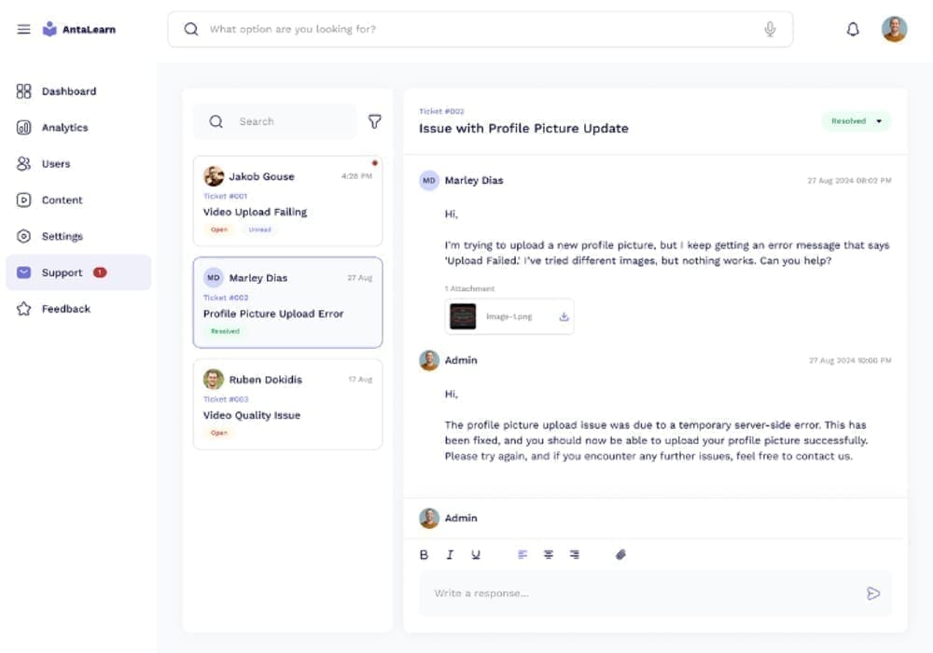Open Marley Dias Profile Picture Upload Error ticket
Screen dimensions: 933x653
pyautogui.click(x=287, y=302)
